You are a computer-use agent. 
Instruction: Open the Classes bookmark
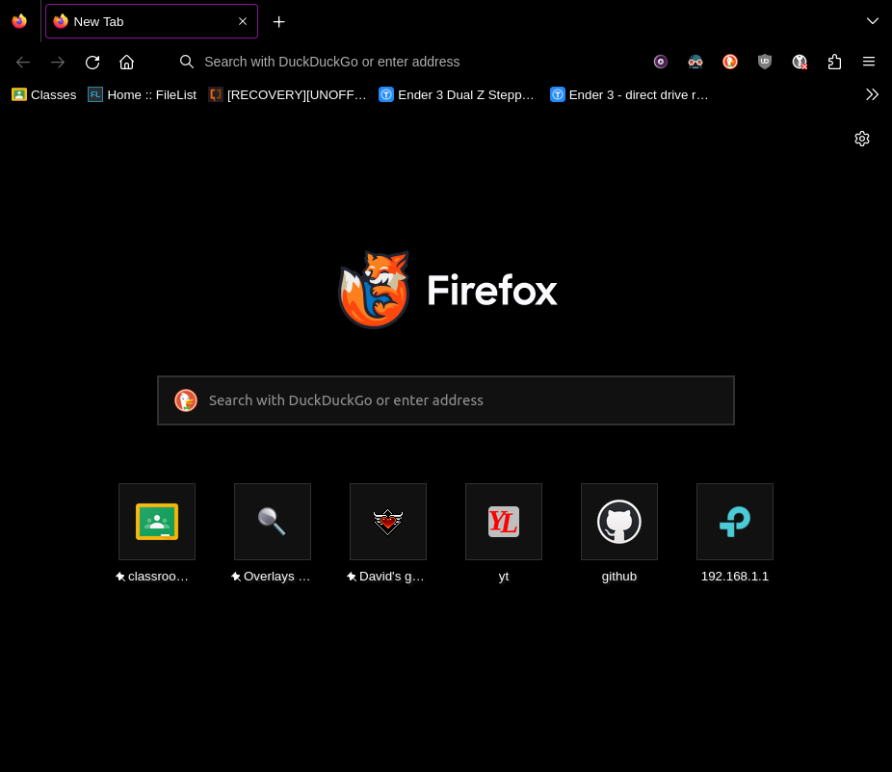(x=43, y=95)
